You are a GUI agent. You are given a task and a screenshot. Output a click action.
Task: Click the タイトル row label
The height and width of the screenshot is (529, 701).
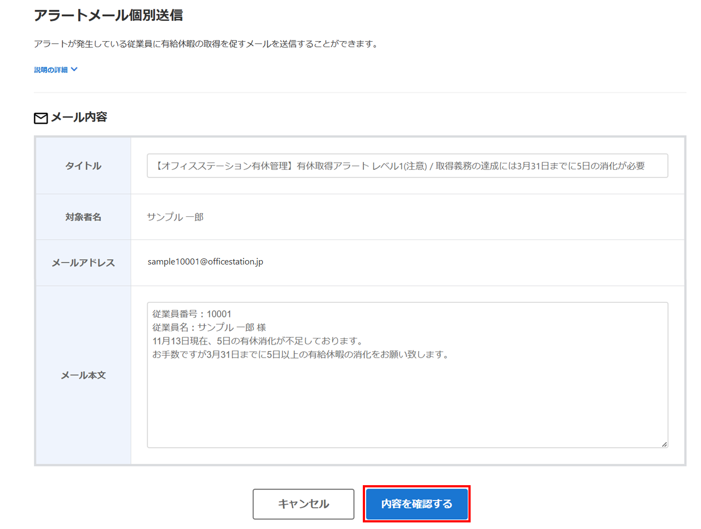pos(83,166)
